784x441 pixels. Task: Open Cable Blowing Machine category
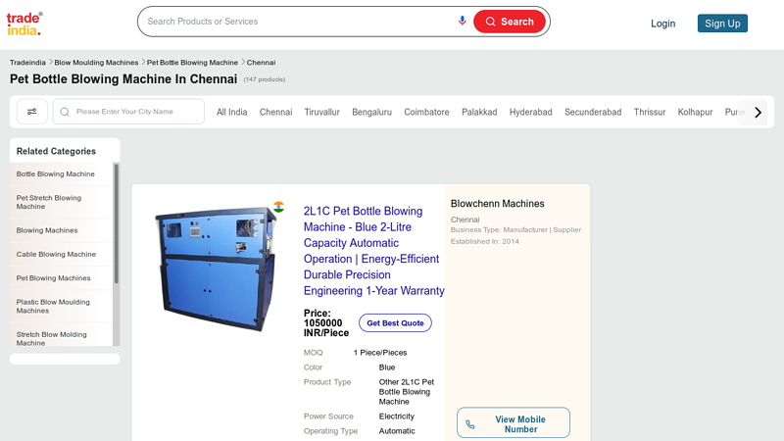point(56,254)
